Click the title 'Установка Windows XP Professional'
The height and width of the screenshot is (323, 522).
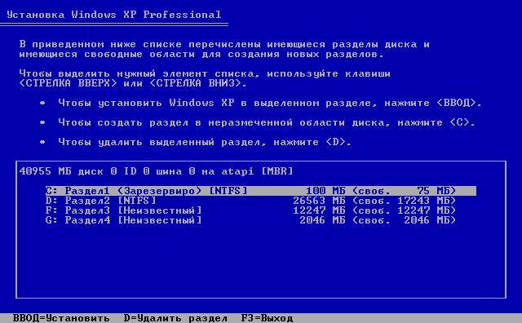coord(114,15)
